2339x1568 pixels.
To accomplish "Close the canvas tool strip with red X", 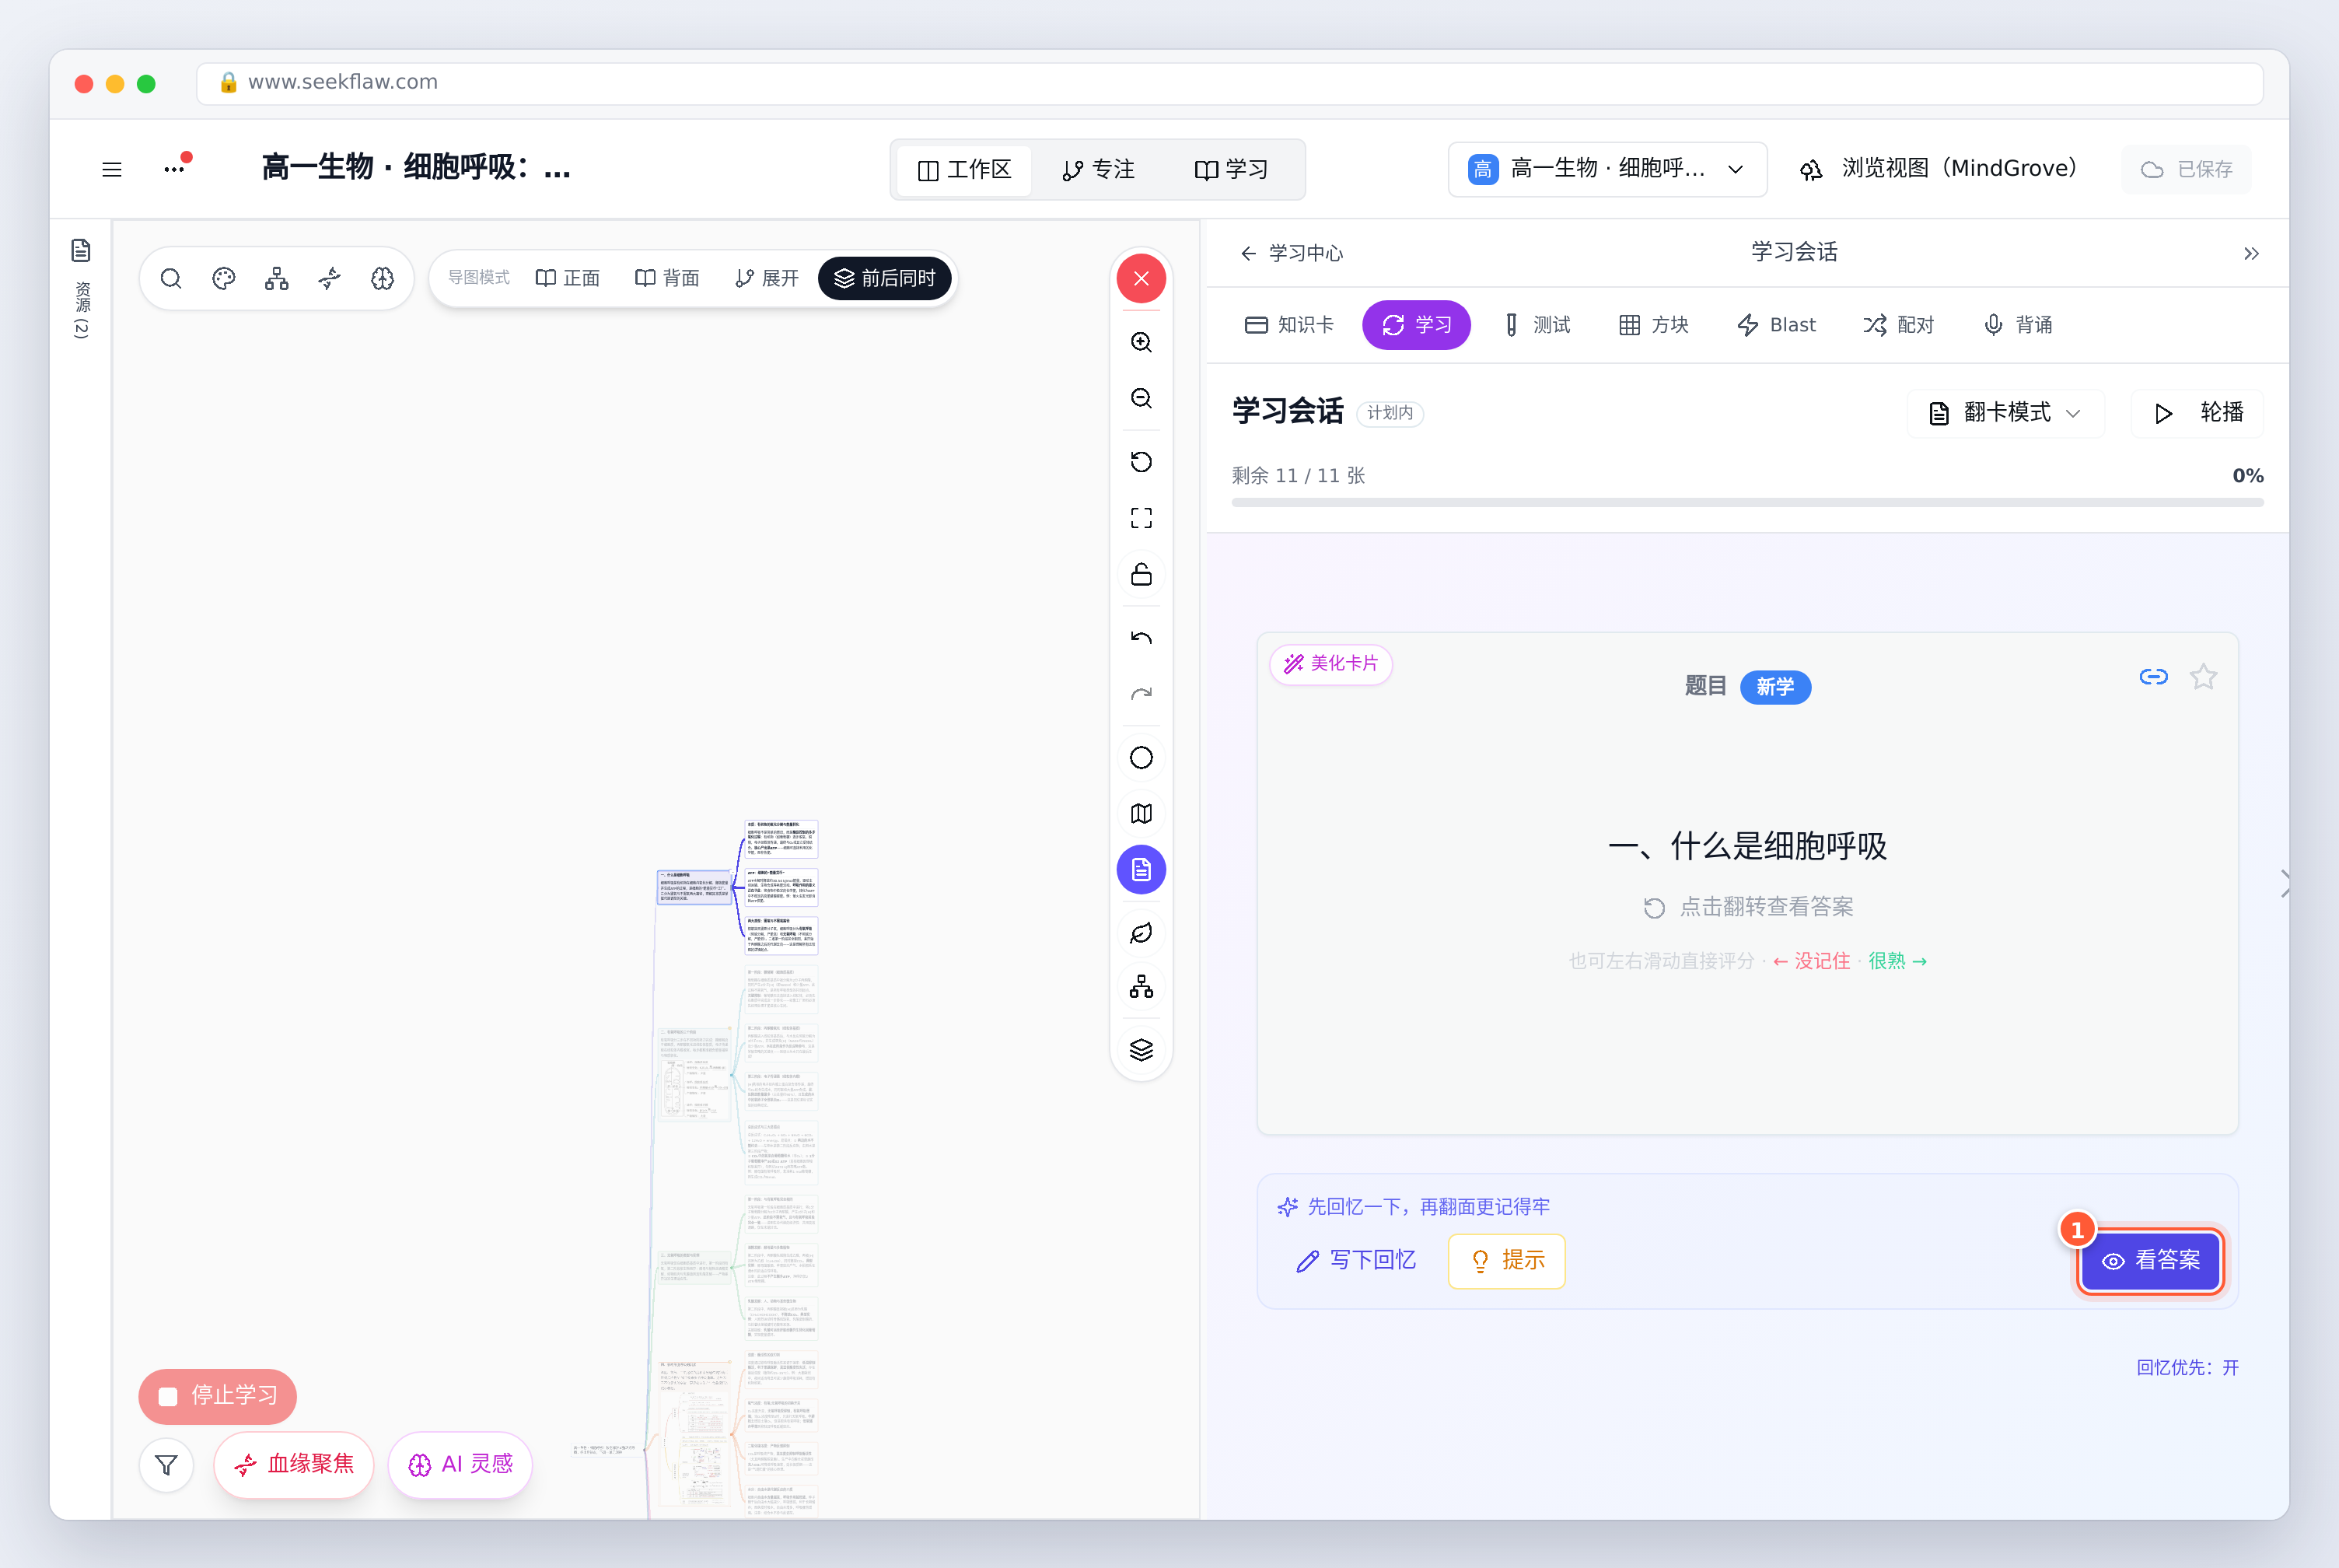I will coord(1141,279).
